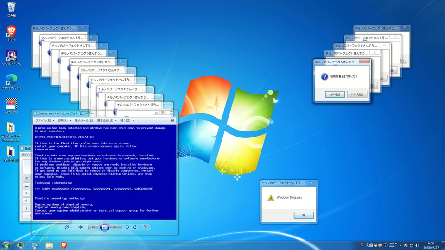The width and height of the screenshot is (445, 250).
Task: Go to the previous image in Photo Viewer
Action: [x=93, y=227]
